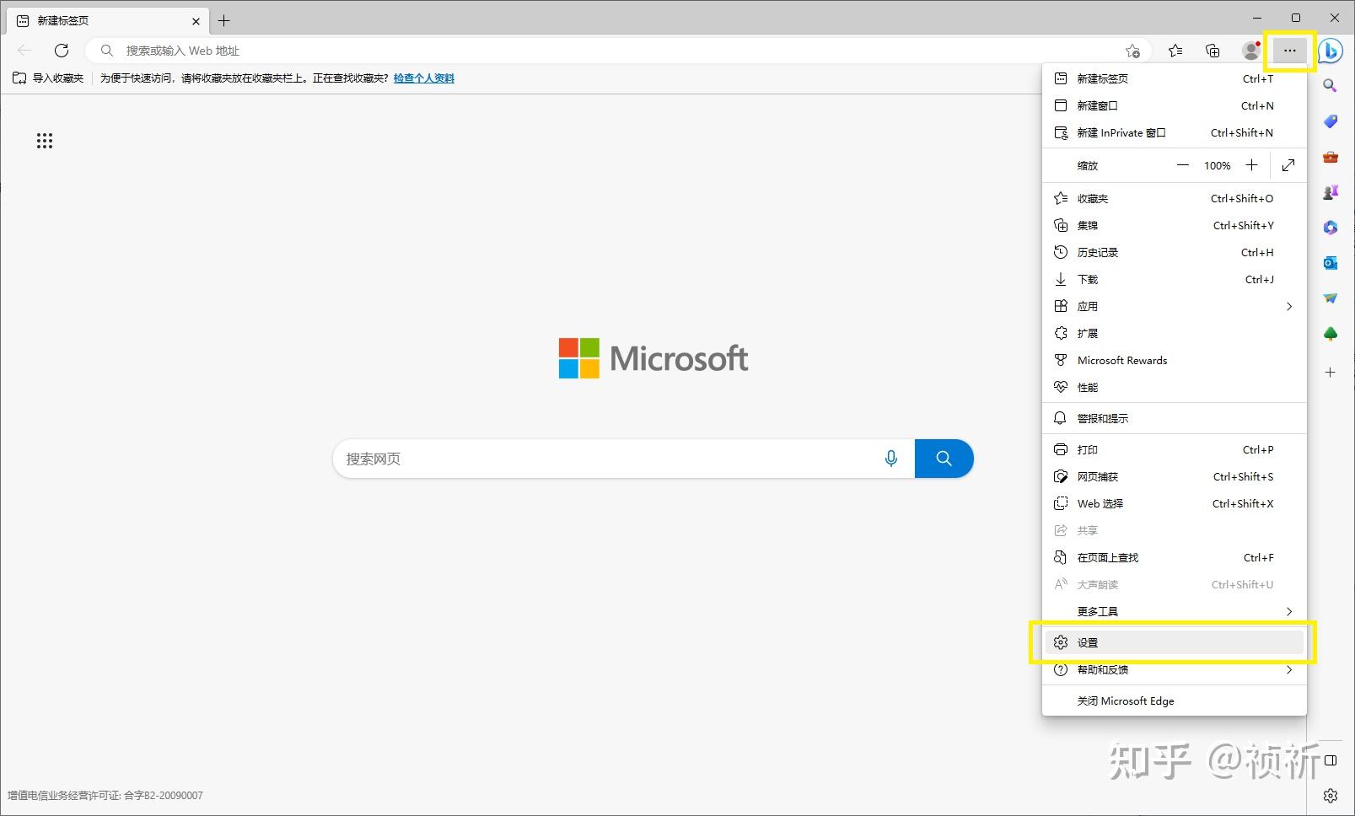This screenshot has width=1355, height=816.
Task: Click the voice search microphone icon
Action: point(890,459)
